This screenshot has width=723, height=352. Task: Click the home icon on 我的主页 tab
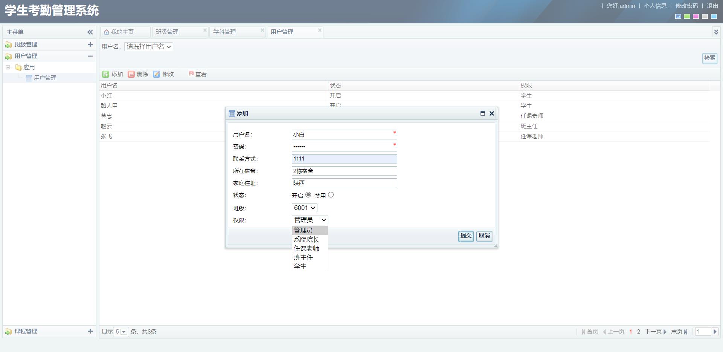click(107, 32)
